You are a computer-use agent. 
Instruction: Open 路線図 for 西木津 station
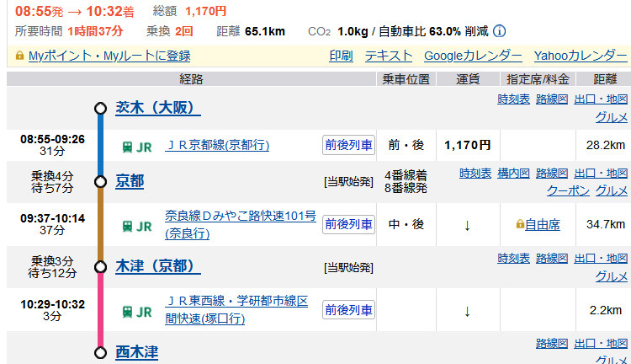click(552, 344)
